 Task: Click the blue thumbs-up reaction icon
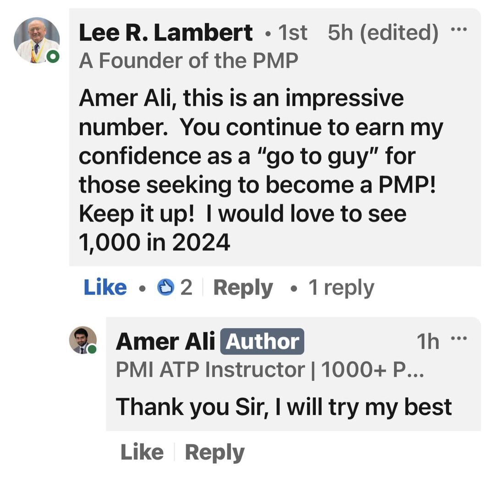pos(165,288)
